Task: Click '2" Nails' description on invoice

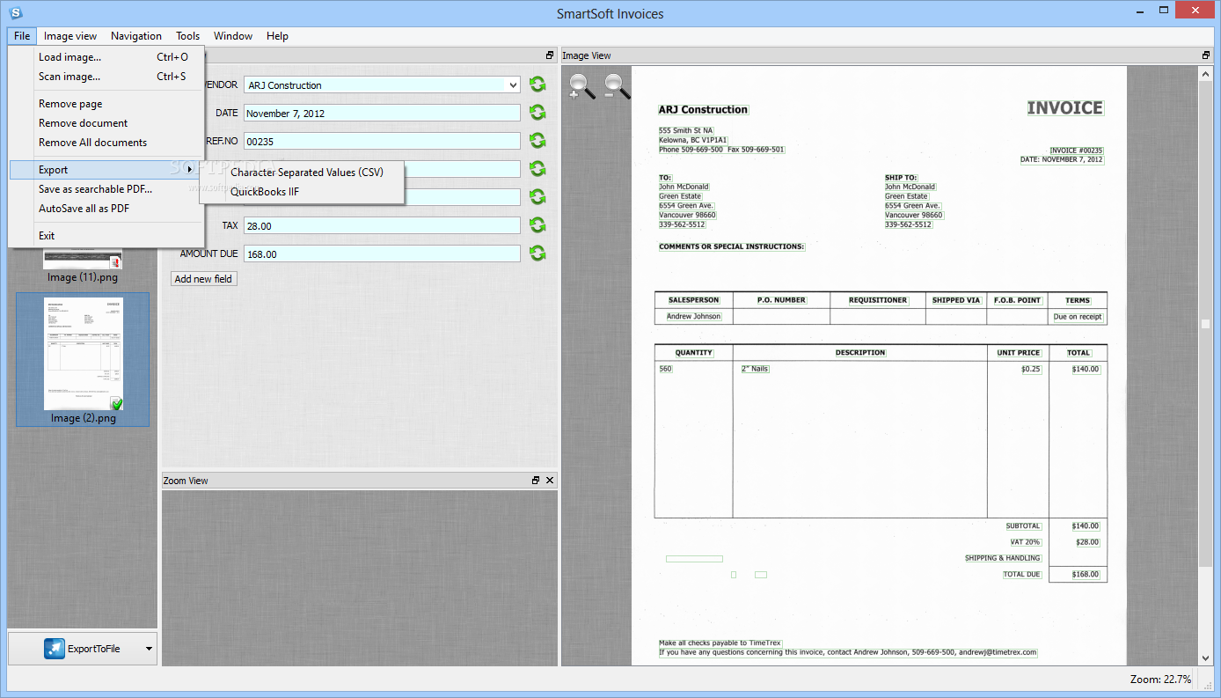Action: (755, 369)
